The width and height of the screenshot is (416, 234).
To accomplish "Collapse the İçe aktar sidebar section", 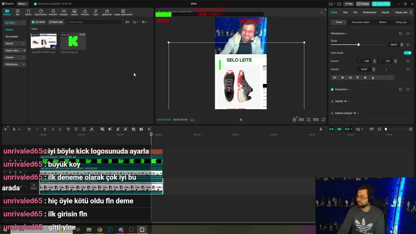I will (x=15, y=23).
